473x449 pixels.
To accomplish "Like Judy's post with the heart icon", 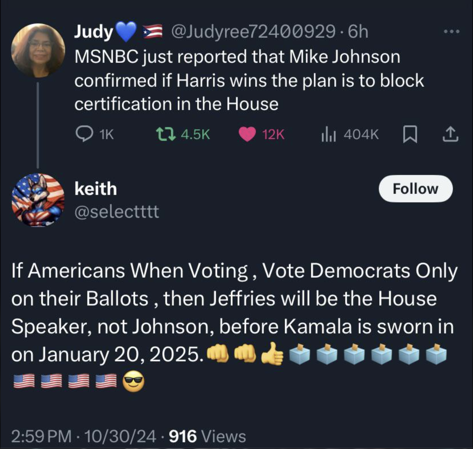I will click(247, 134).
